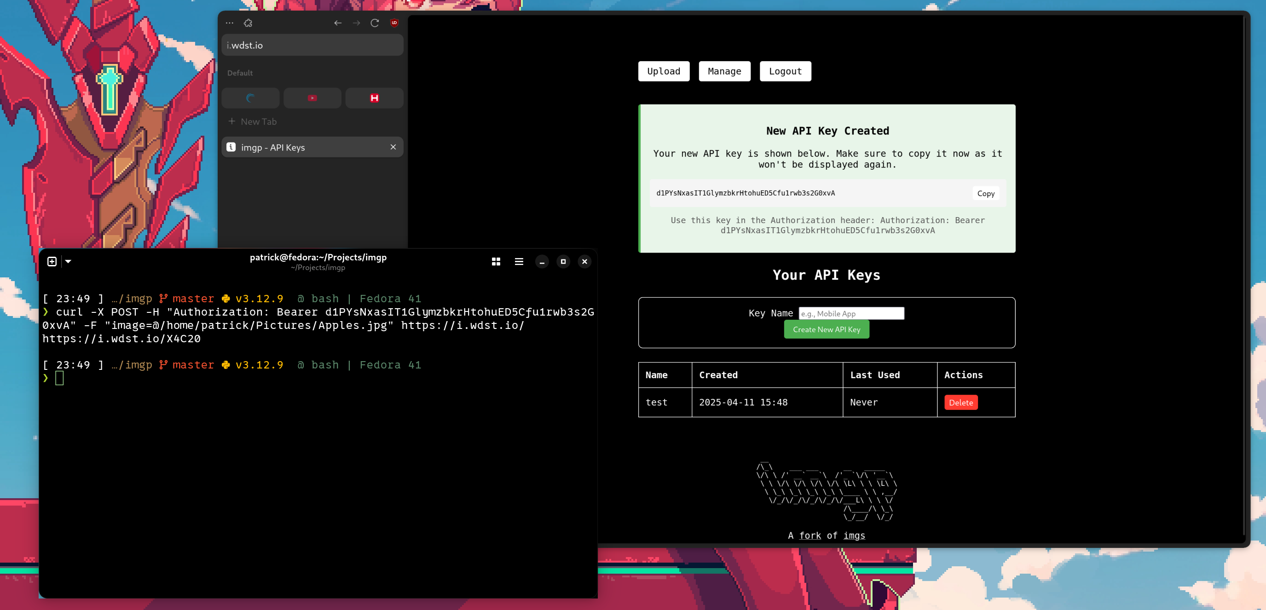
Task: Click the New API Key Created heading
Action: pyautogui.click(x=827, y=131)
